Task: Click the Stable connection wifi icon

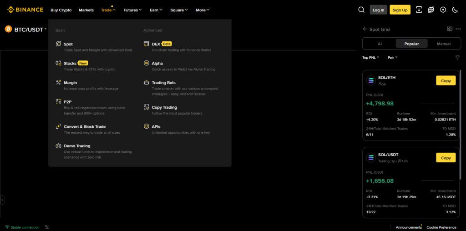Action: 7,227
